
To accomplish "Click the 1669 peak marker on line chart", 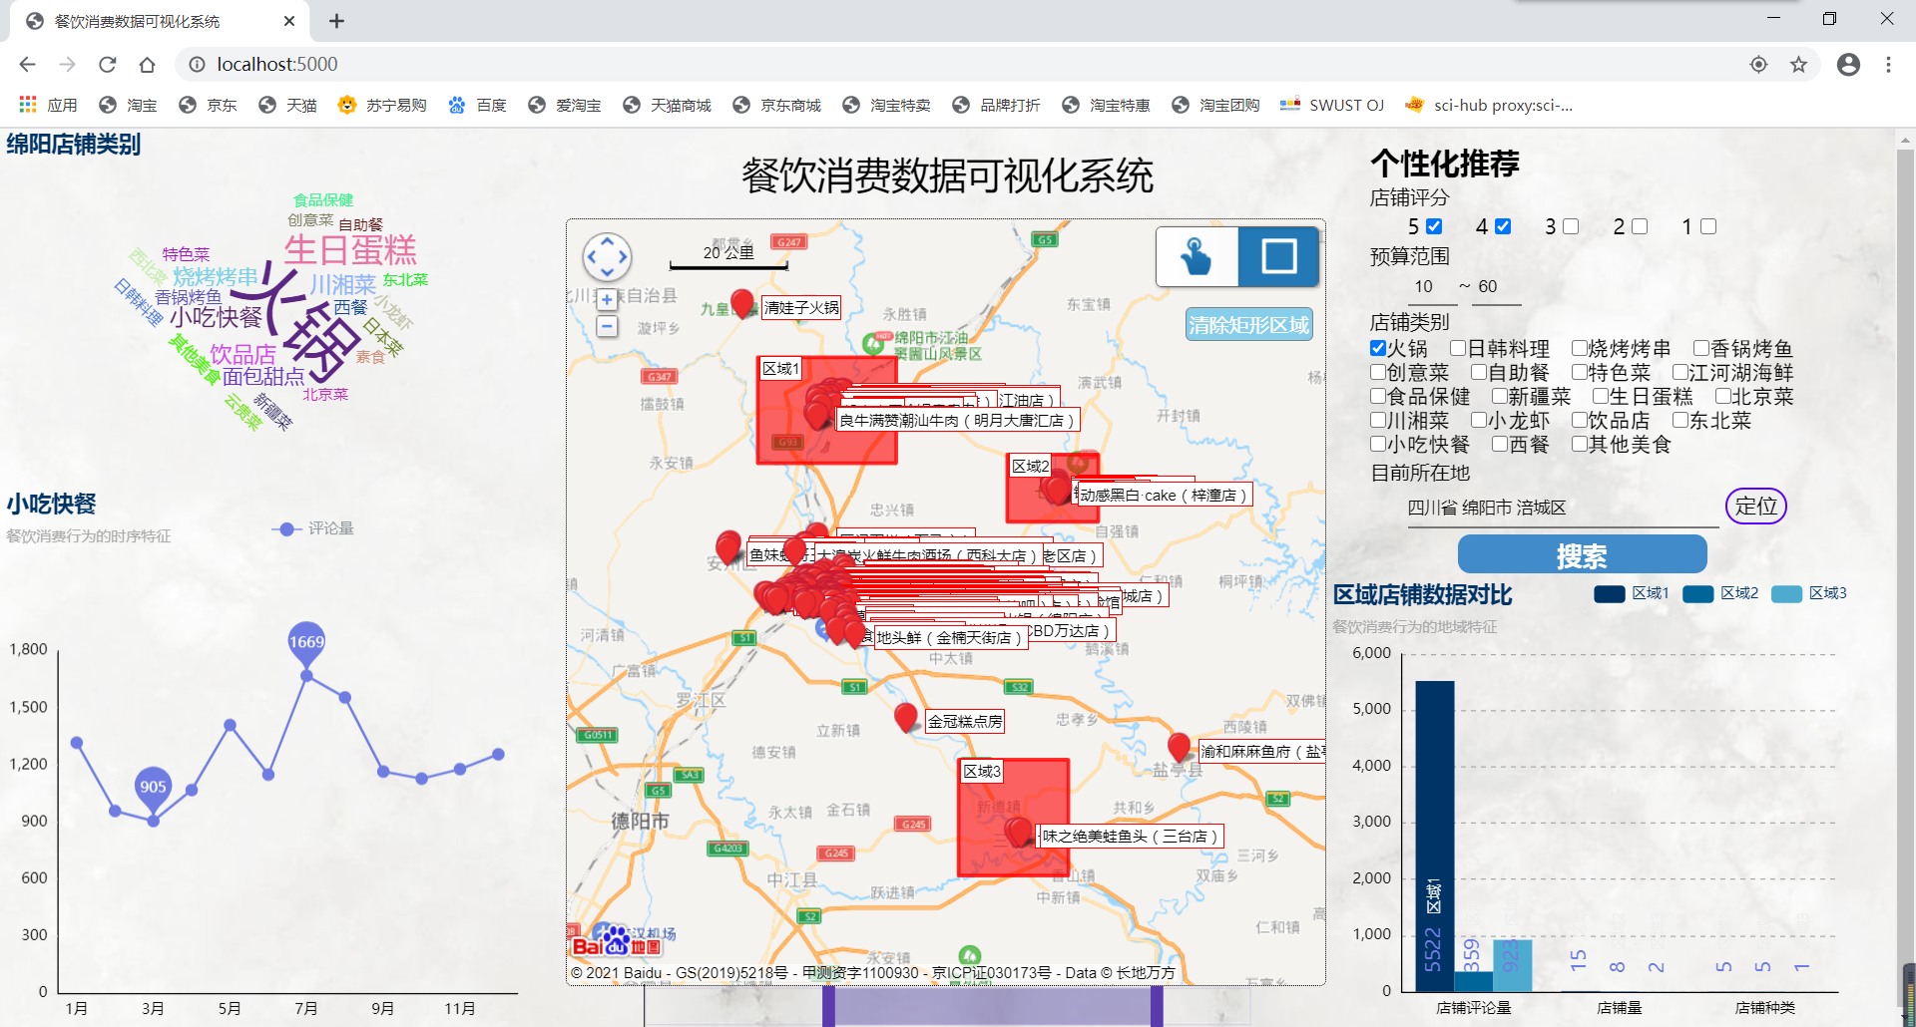I will (x=306, y=643).
